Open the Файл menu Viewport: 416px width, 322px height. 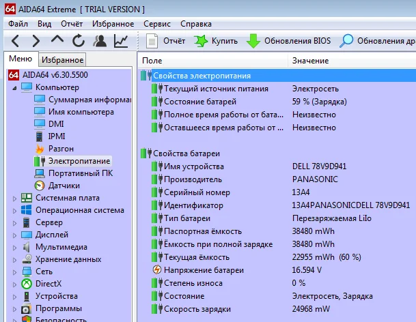[18, 24]
